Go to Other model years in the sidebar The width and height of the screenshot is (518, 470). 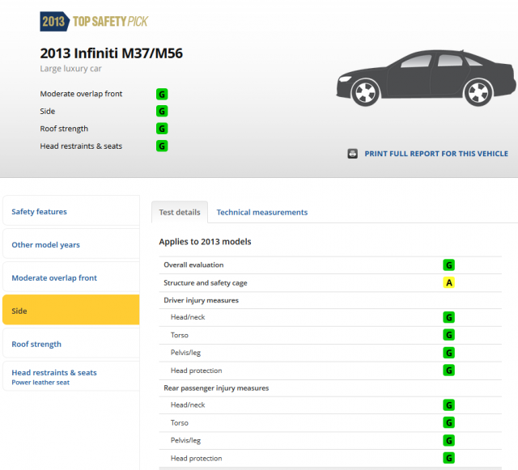[45, 245]
